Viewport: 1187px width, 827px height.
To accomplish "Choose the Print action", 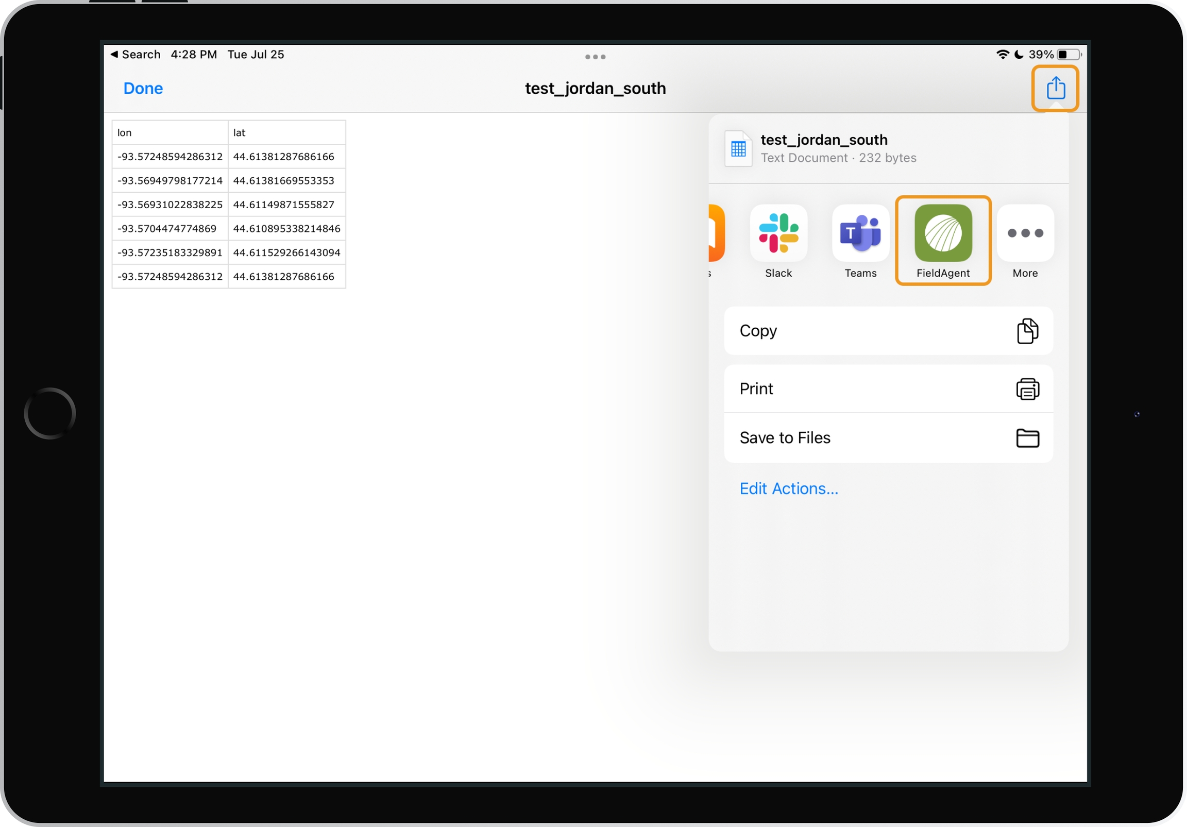I will pyautogui.click(x=888, y=389).
